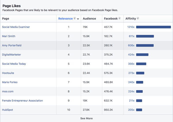Click the 22.5K audience cell
Viewport: 173px width, 122px height.
tap(86, 45)
